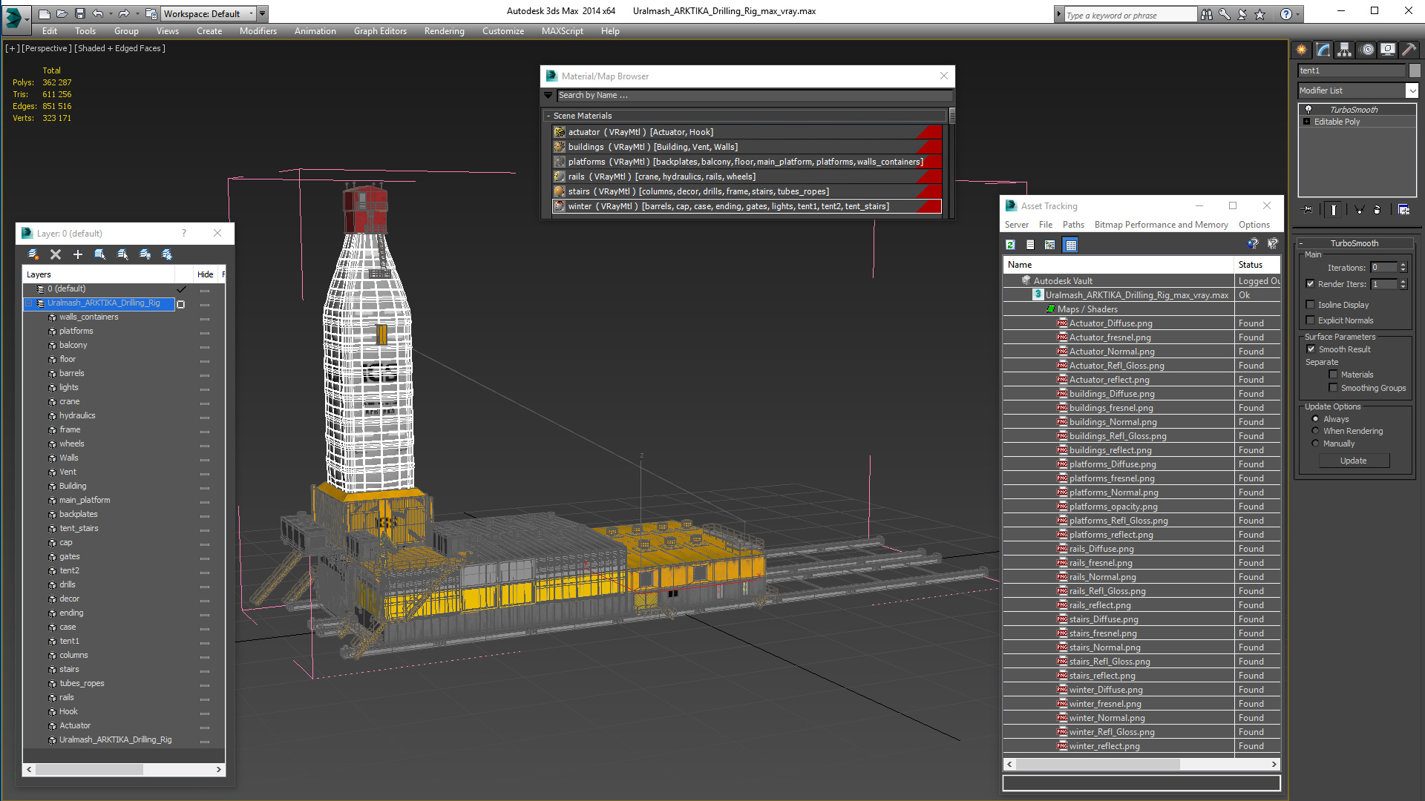Enable Separate by Materials checkbox
The width and height of the screenshot is (1425, 801).
click(x=1334, y=375)
